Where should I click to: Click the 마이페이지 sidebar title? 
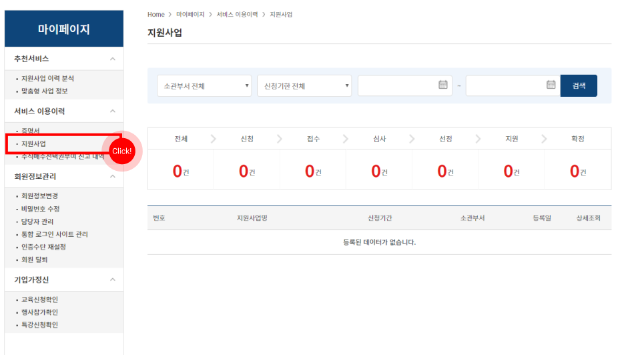63,29
